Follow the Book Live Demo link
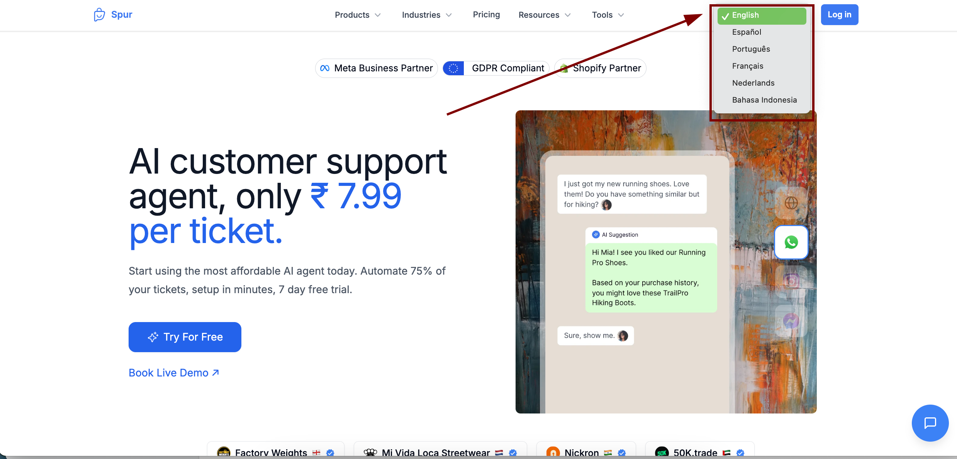Viewport: 957px width, 459px height. click(174, 373)
